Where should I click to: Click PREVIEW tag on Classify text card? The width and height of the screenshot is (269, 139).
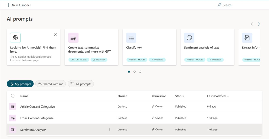point(157,60)
